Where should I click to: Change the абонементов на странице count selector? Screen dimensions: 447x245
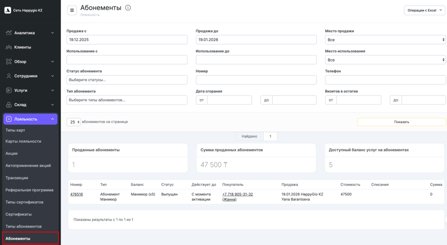coord(73,122)
